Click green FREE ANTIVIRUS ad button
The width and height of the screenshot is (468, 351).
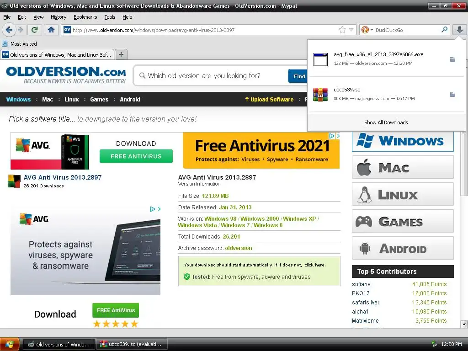click(x=136, y=156)
